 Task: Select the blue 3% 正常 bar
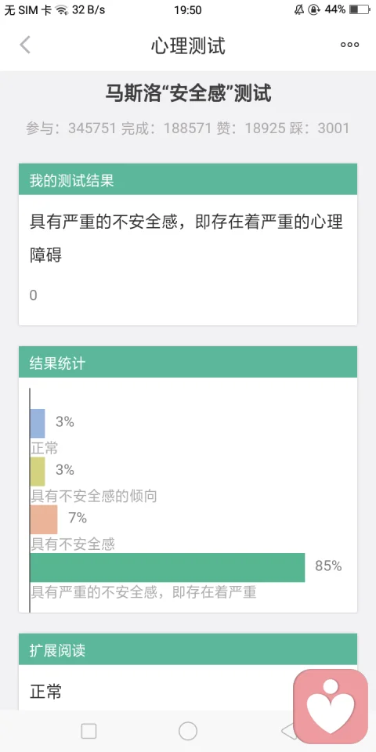(x=38, y=424)
